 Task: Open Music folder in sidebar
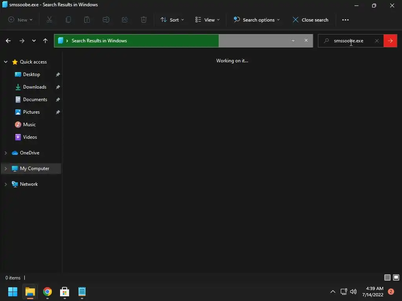tap(29, 124)
